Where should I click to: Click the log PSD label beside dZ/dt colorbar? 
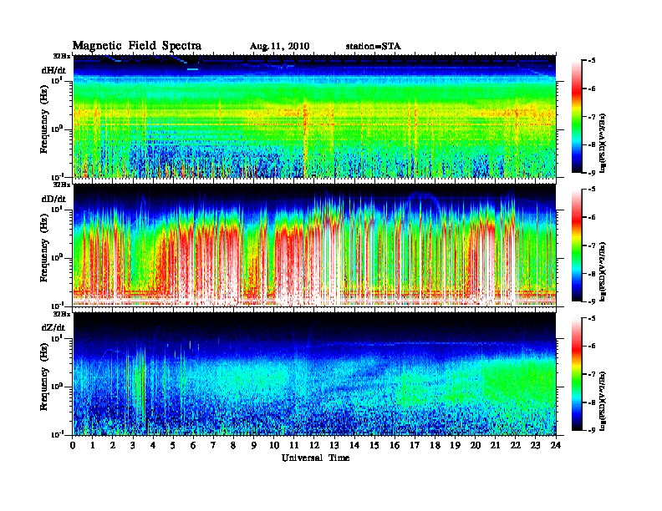(603, 401)
